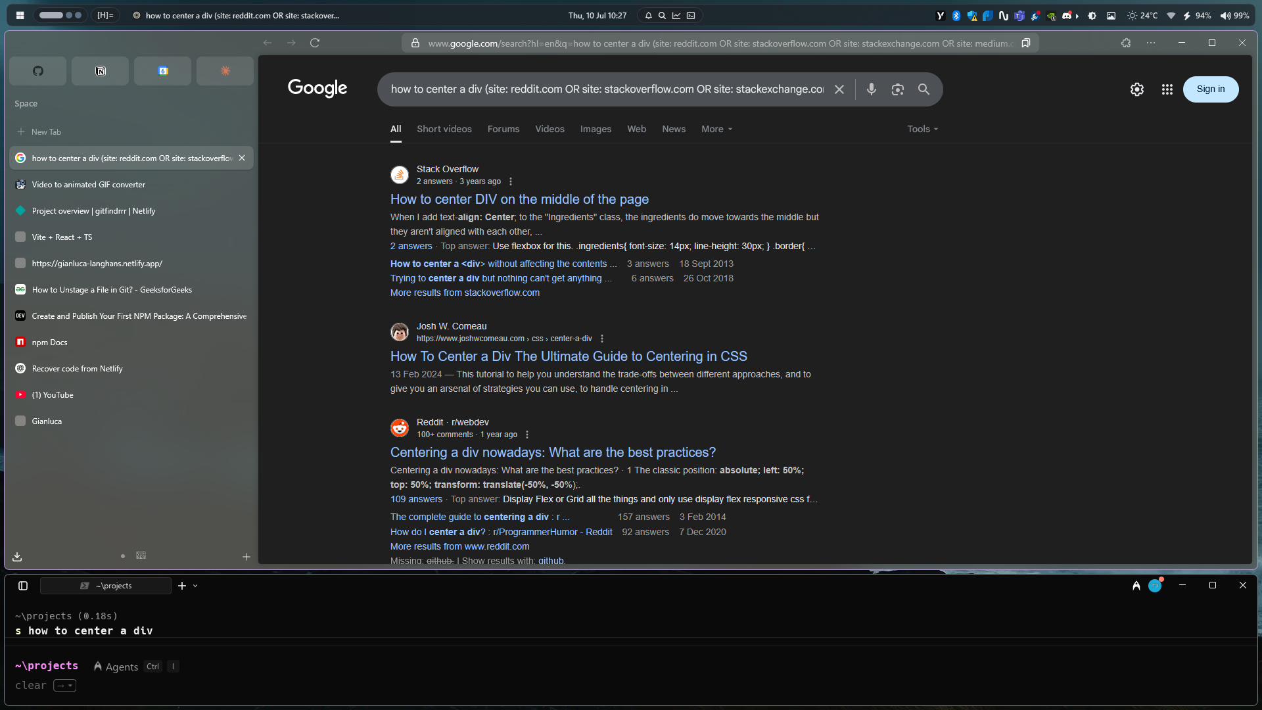Click the browser address bar URL
This screenshot has height=710, width=1262.
tap(720, 43)
